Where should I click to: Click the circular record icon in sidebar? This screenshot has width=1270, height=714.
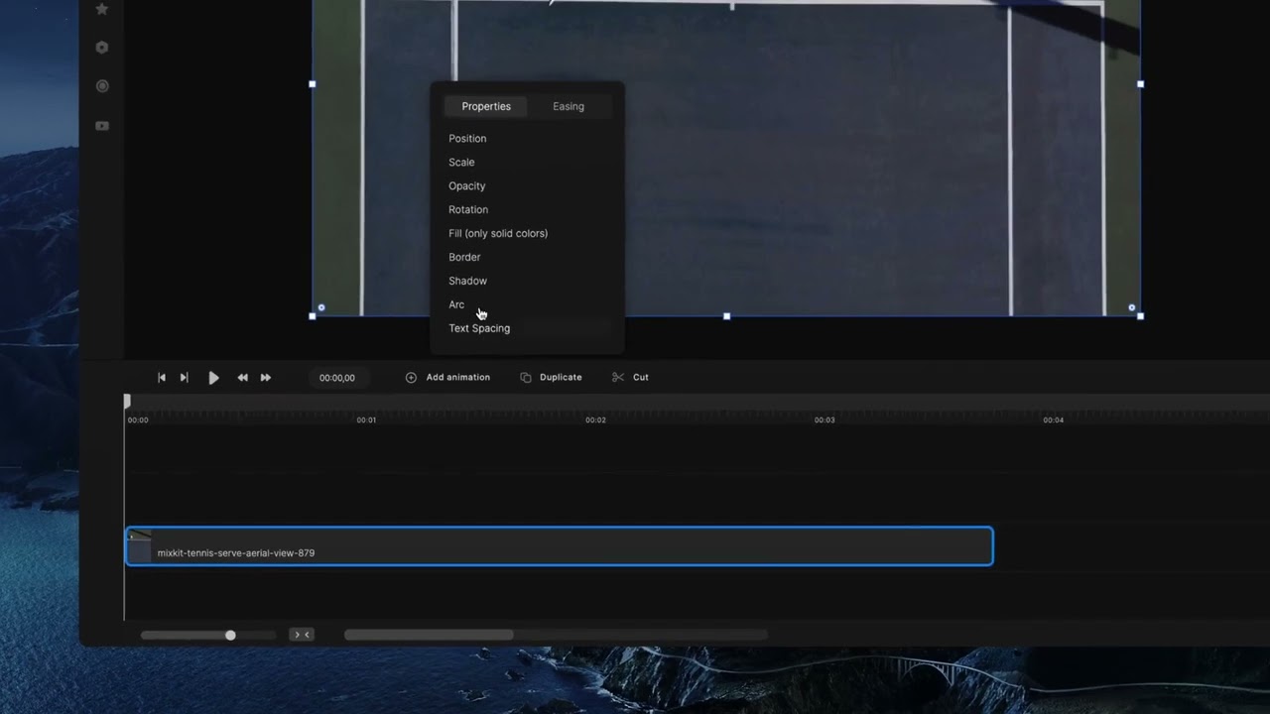click(x=101, y=86)
